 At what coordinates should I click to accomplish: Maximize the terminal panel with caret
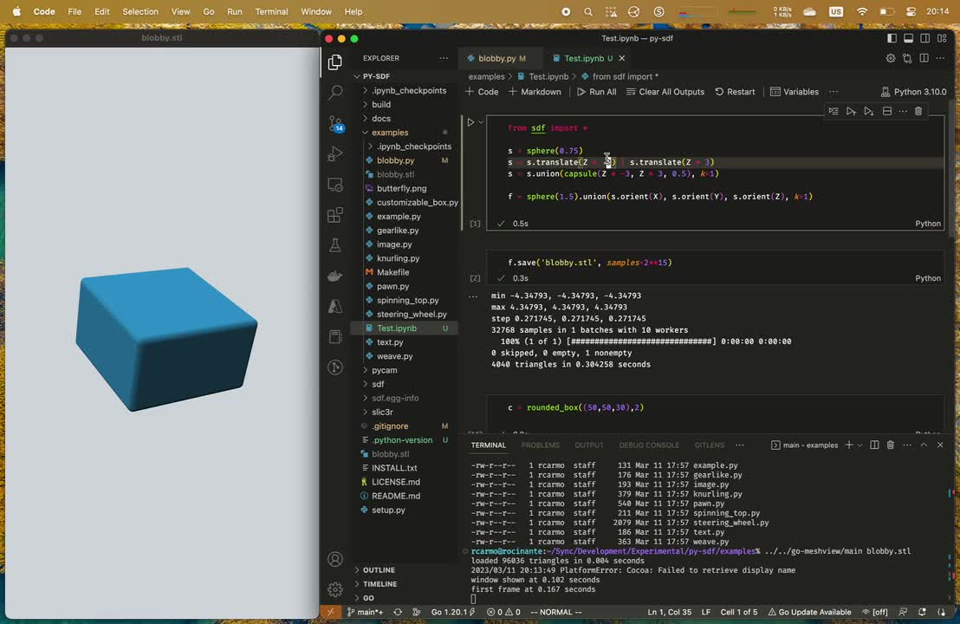pos(924,445)
